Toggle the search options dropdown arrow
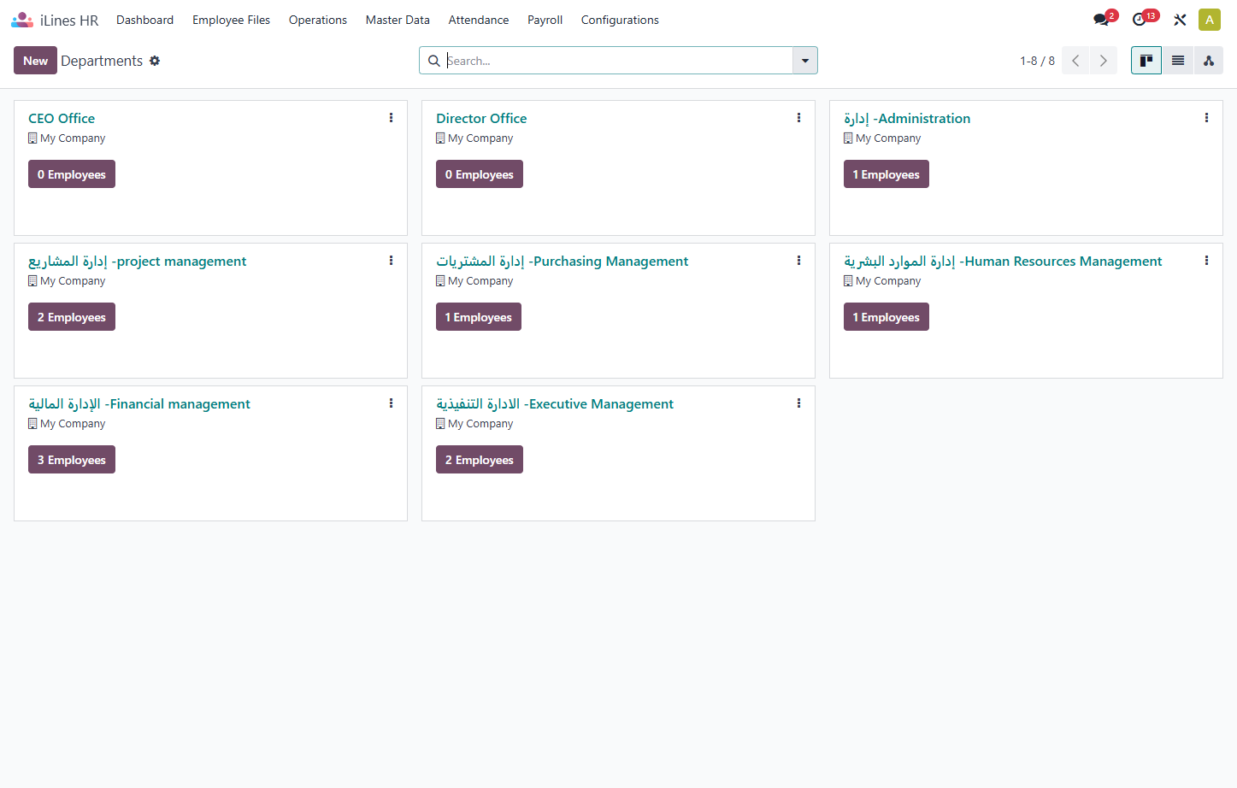The width and height of the screenshot is (1237, 788). coord(805,61)
